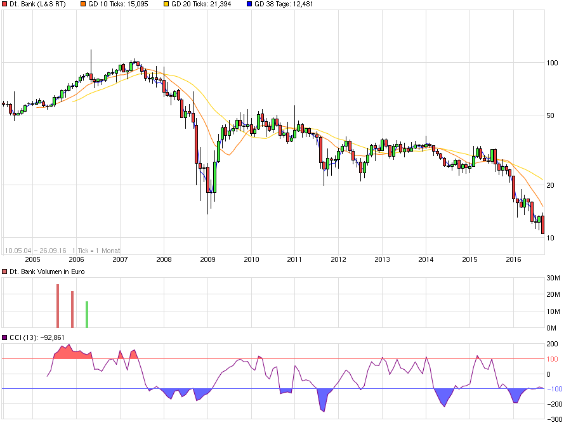Viewport: 571px width, 425px height.
Task: Select 'GD 10 Ticks: 15,095' legend text
Action: coord(118,4)
